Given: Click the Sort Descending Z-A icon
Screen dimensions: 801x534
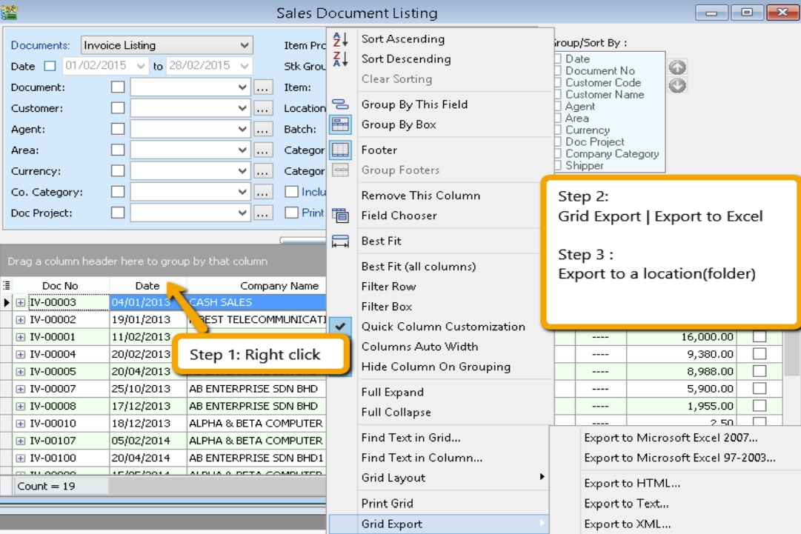Looking at the screenshot, I should tap(340, 59).
